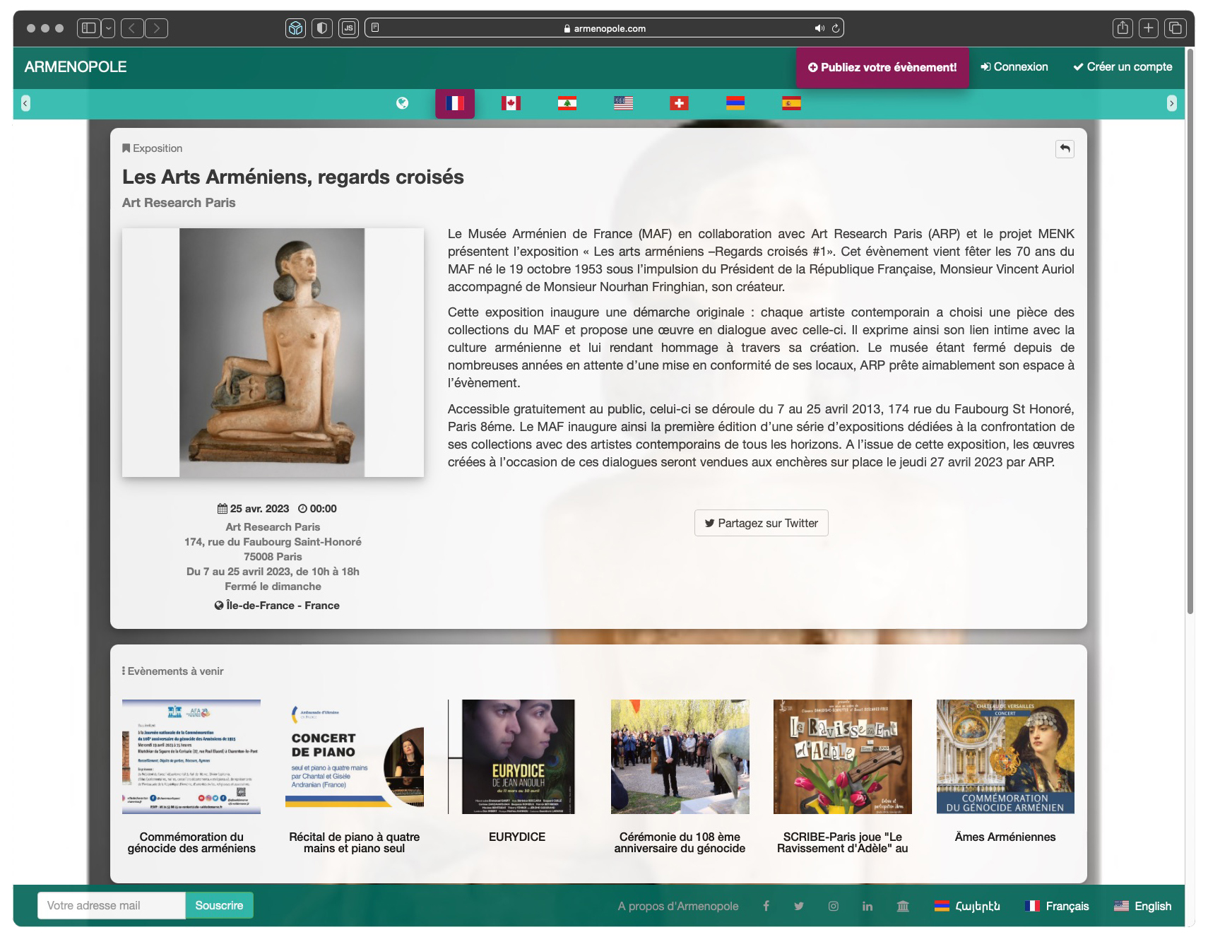Viewport: 1208px width, 937px height.
Task: Click the back arrow on event card
Action: coord(1065,148)
